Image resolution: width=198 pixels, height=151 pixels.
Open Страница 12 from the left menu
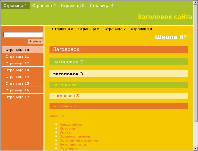(x=17, y=63)
